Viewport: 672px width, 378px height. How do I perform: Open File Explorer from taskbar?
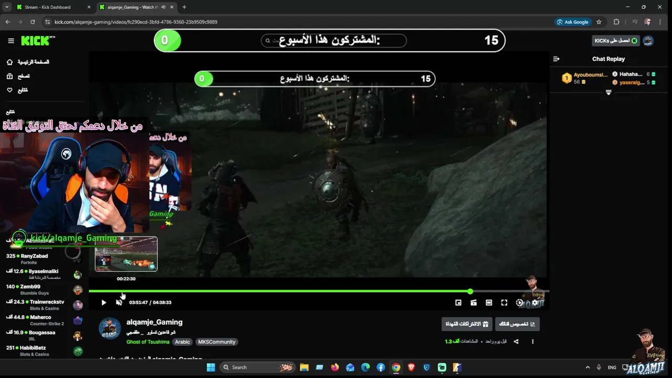click(x=304, y=367)
